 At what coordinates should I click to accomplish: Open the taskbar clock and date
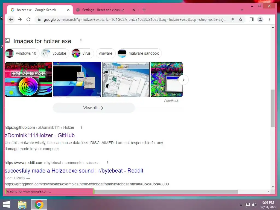click(268, 205)
